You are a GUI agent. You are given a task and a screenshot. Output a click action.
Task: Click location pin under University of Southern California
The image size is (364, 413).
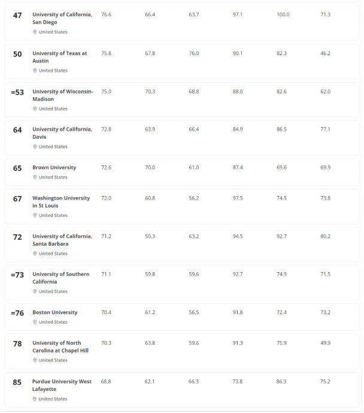point(35,292)
